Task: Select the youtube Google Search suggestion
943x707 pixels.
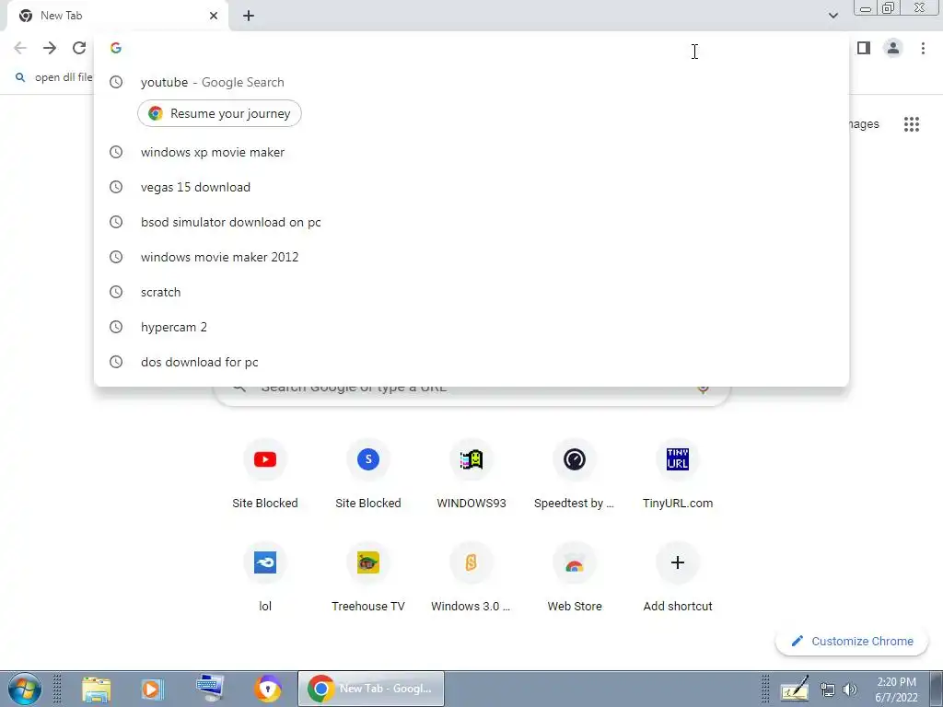Action: (x=471, y=82)
